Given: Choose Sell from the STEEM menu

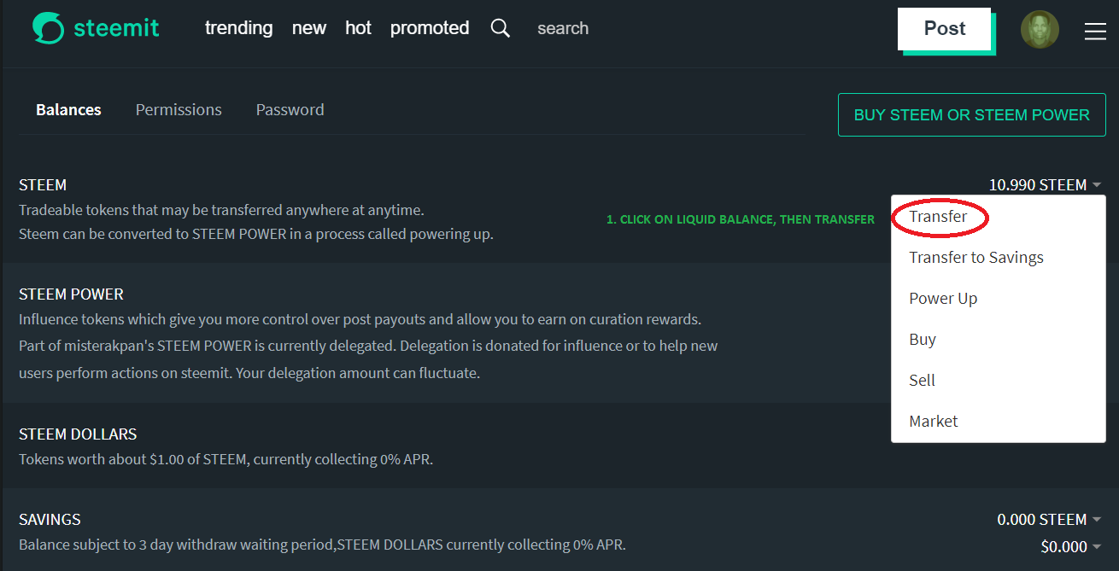Looking at the screenshot, I should [x=922, y=381].
